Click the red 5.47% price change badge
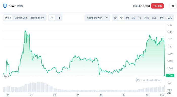The height and width of the screenshot is (97, 177). [157, 6]
